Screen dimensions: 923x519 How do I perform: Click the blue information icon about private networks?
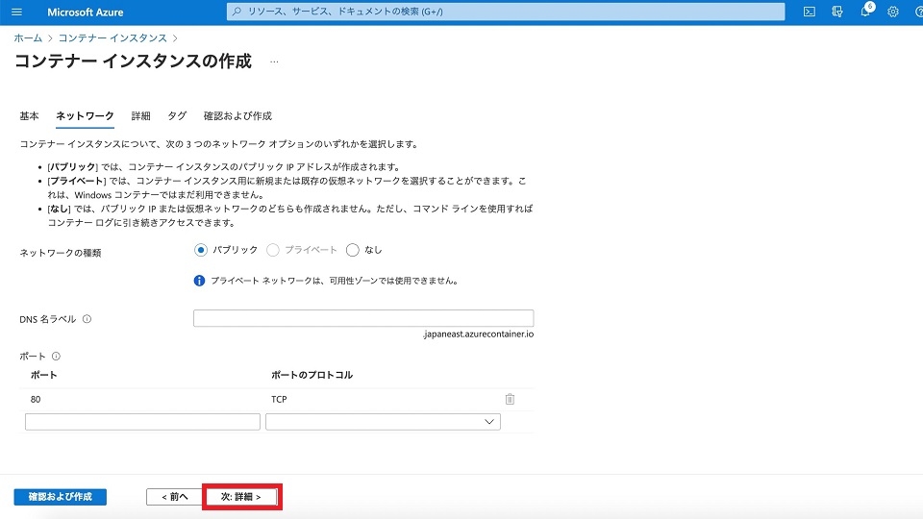(200, 281)
